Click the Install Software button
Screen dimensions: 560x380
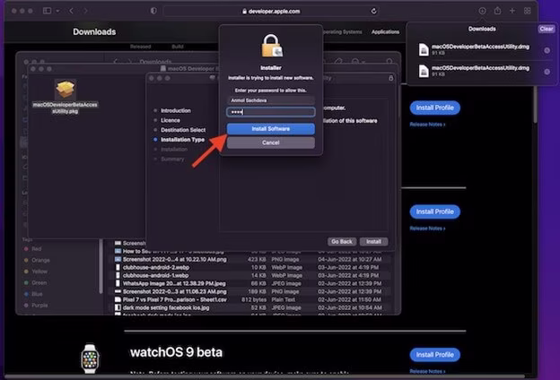pos(271,129)
